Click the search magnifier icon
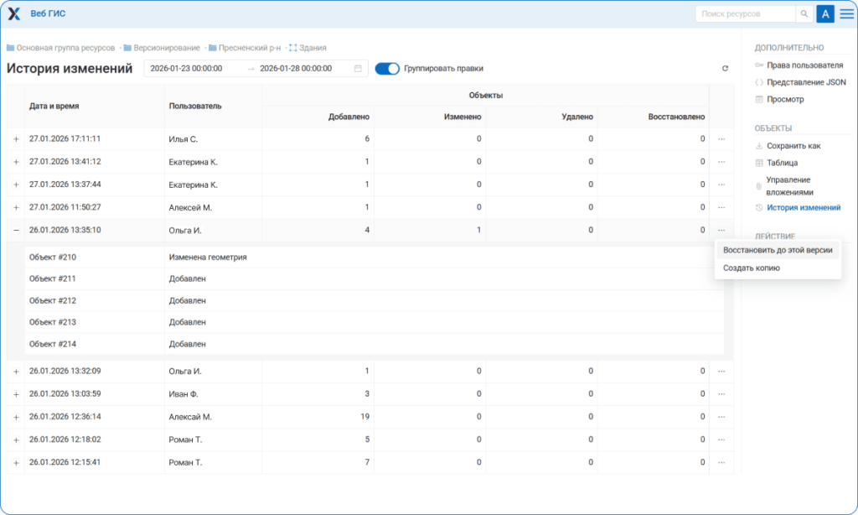Viewport: 858px width, 515px height. coord(804,14)
